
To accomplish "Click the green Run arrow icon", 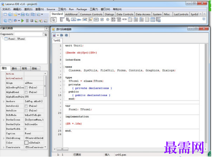I will click(x=22, y=21).
